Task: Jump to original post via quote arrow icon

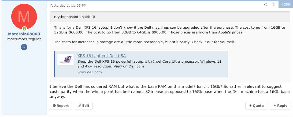Action: (94, 17)
